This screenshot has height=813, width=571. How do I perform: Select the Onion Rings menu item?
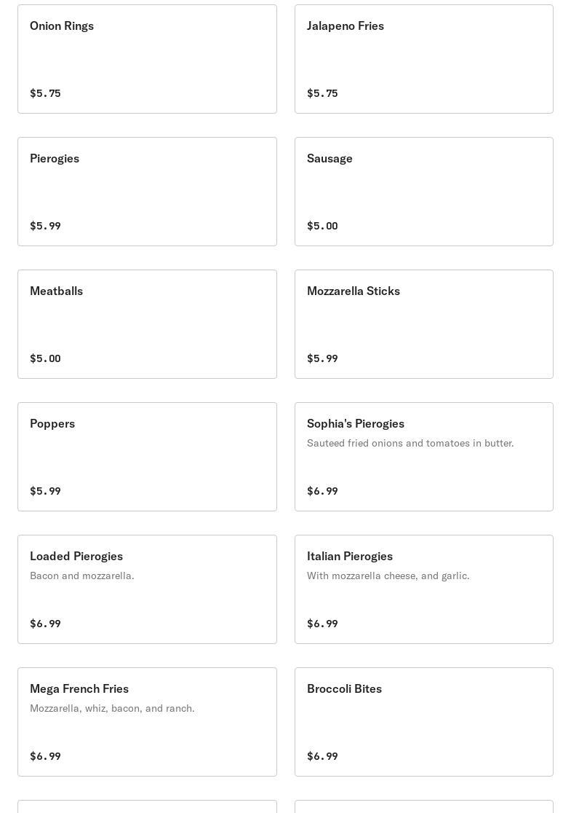tap(147, 59)
